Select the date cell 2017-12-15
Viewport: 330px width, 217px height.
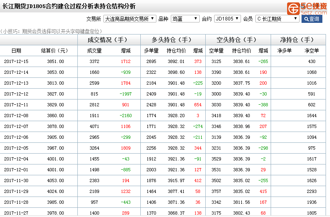[x=16, y=61]
